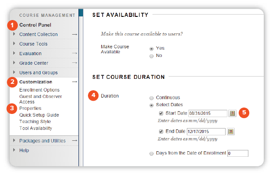
Task: Choose the Continuous duration option
Action: point(151,98)
